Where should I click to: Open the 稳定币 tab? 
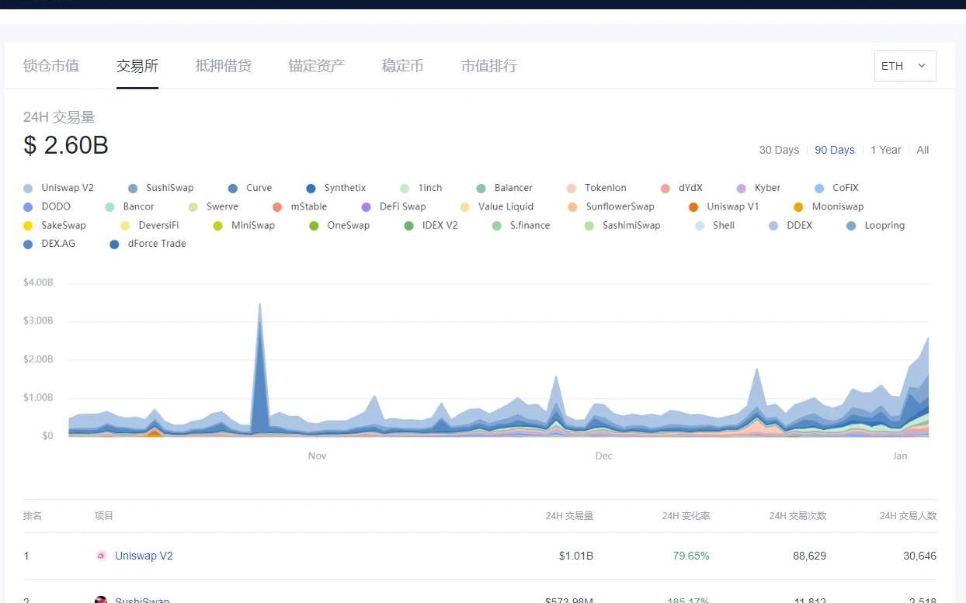(x=402, y=66)
